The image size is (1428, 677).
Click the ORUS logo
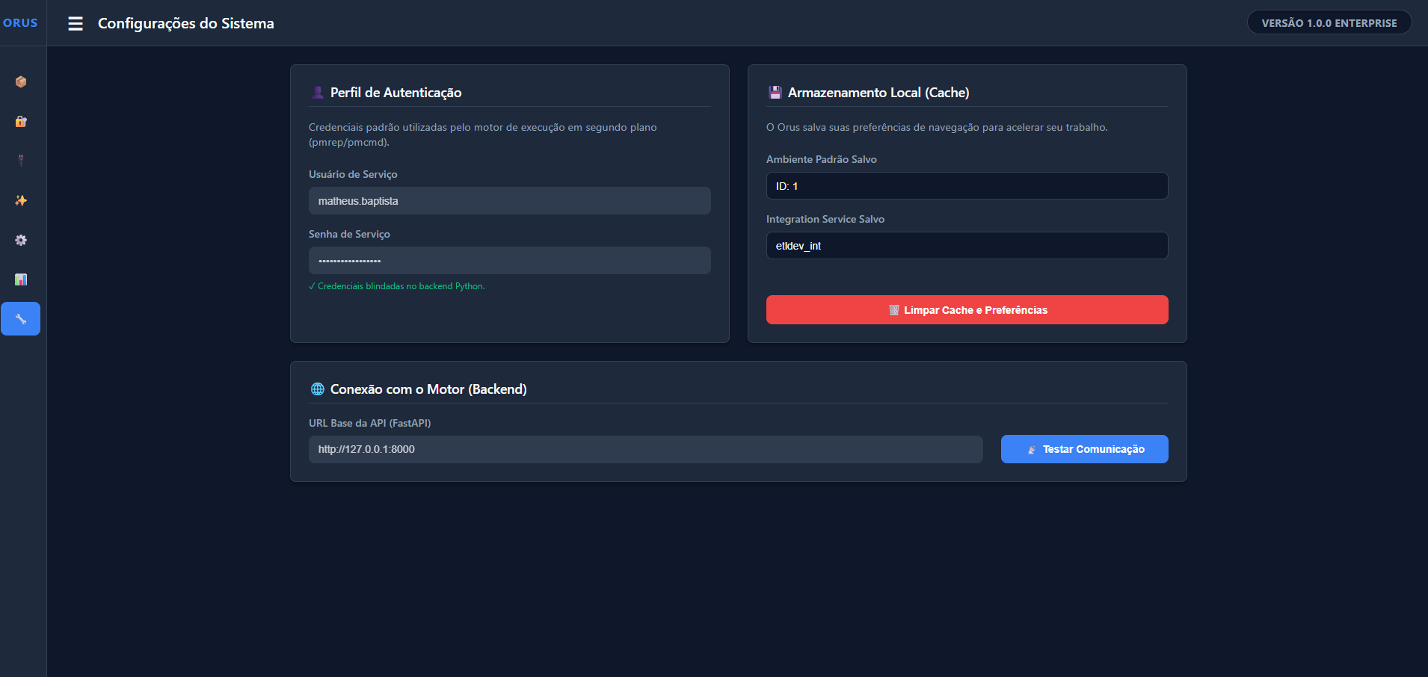click(x=20, y=23)
